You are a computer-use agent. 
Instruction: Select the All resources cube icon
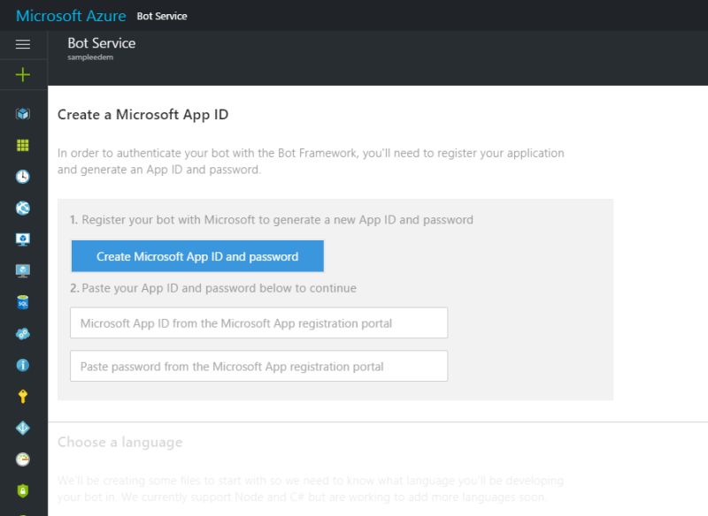23,114
